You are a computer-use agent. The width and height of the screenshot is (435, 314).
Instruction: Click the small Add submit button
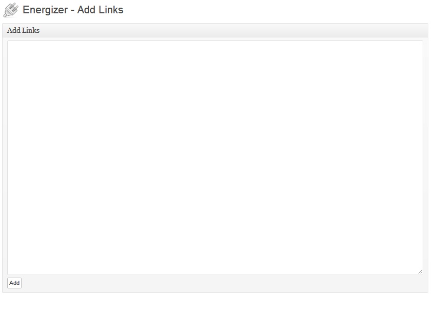tap(14, 283)
